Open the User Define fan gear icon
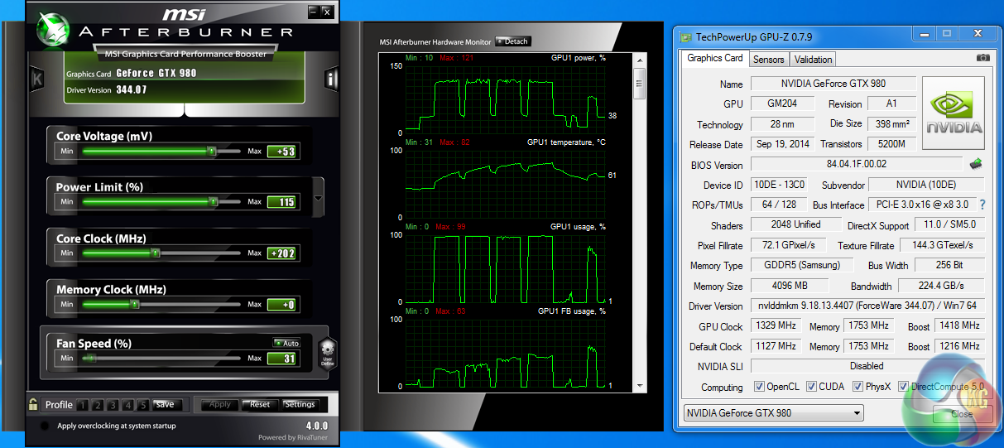The height and width of the screenshot is (448, 1004). [x=327, y=354]
